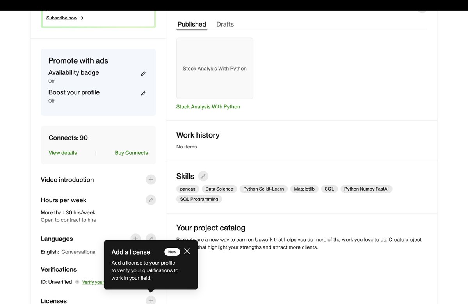
Task: Click the 'ID: Unverified' text
Action: [x=56, y=282]
